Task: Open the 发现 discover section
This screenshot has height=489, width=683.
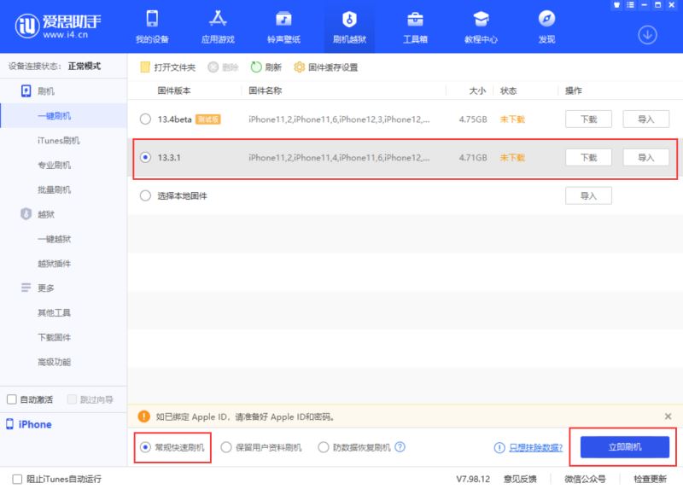Action: click(546, 27)
